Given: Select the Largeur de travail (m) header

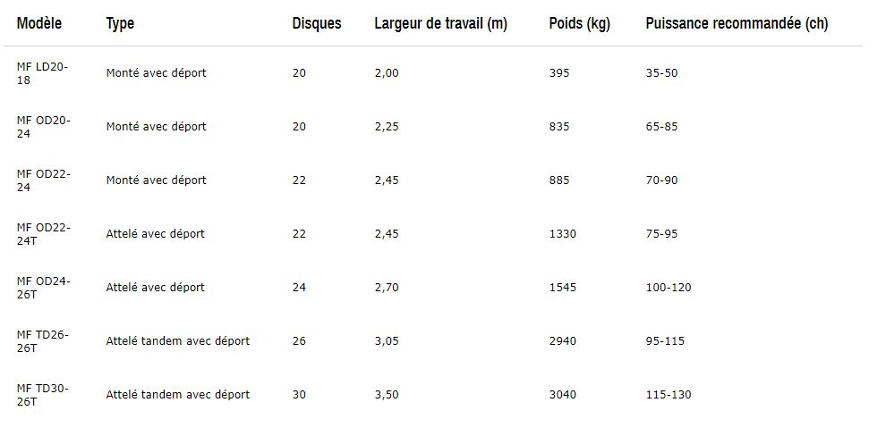Looking at the screenshot, I should point(440,24).
